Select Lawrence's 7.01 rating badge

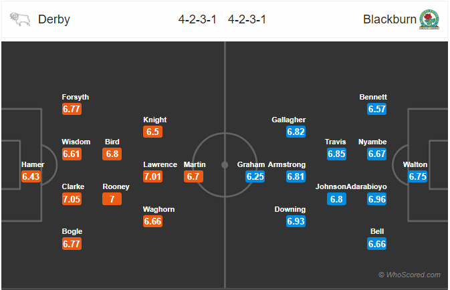pos(152,176)
